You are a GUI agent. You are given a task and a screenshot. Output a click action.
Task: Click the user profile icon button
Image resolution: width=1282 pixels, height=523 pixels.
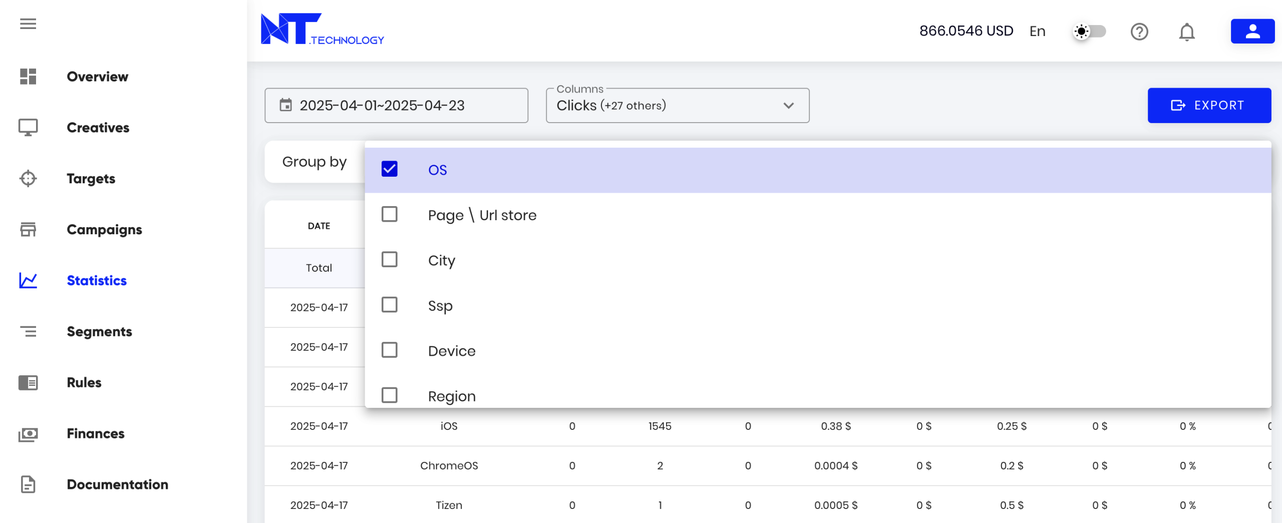point(1252,32)
